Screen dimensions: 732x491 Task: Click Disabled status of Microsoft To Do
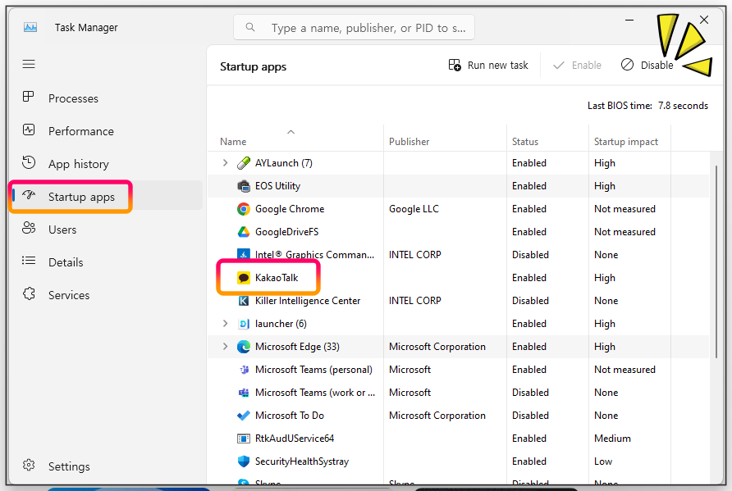[x=530, y=416]
